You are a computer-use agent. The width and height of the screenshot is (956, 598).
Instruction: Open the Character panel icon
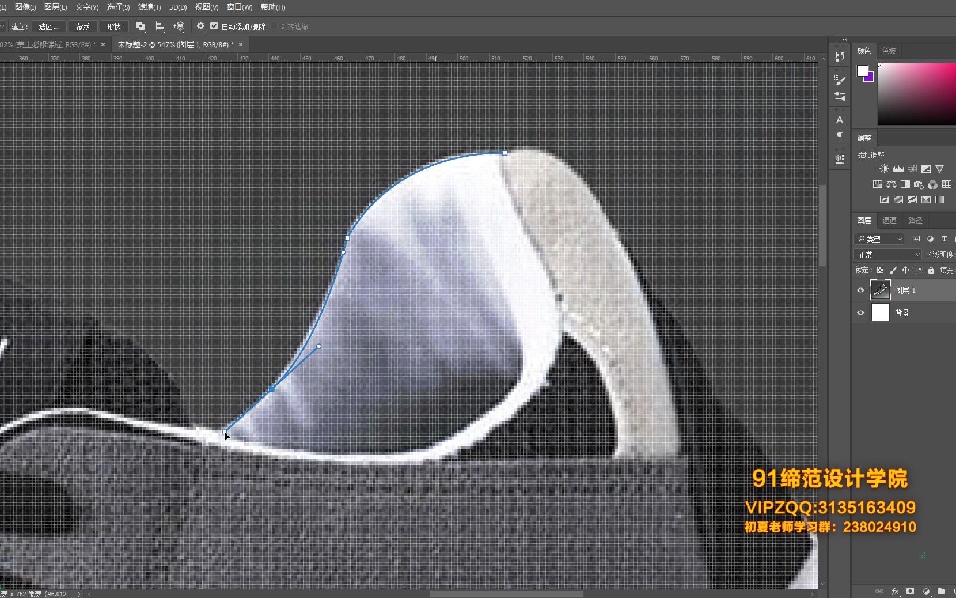click(x=840, y=120)
